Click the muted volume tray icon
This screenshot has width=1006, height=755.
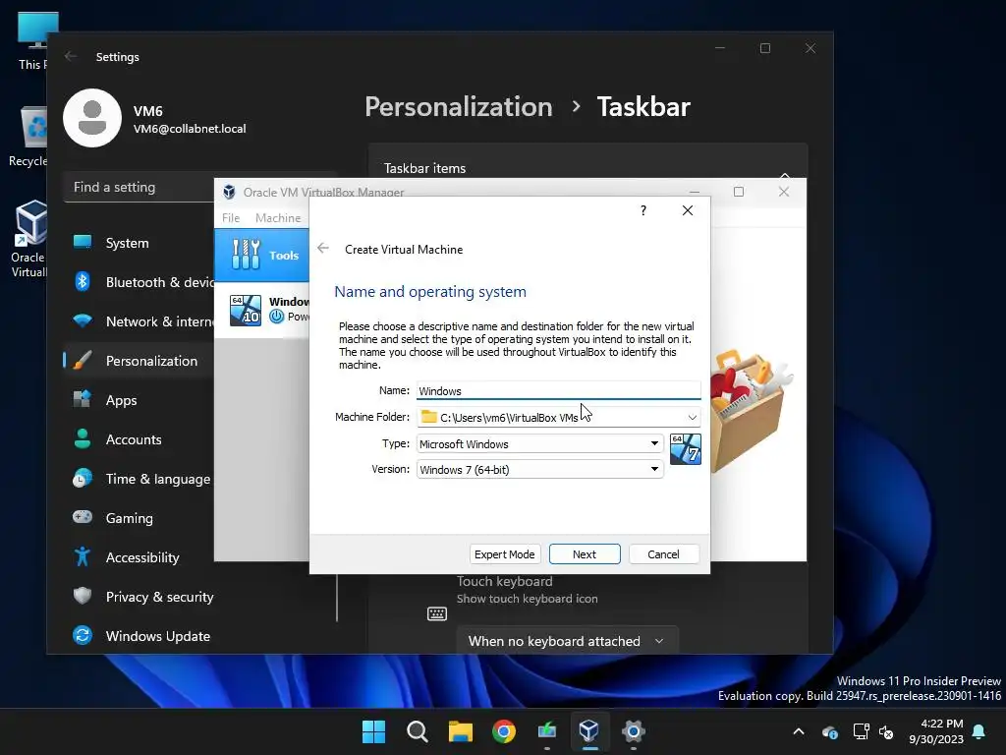887,731
